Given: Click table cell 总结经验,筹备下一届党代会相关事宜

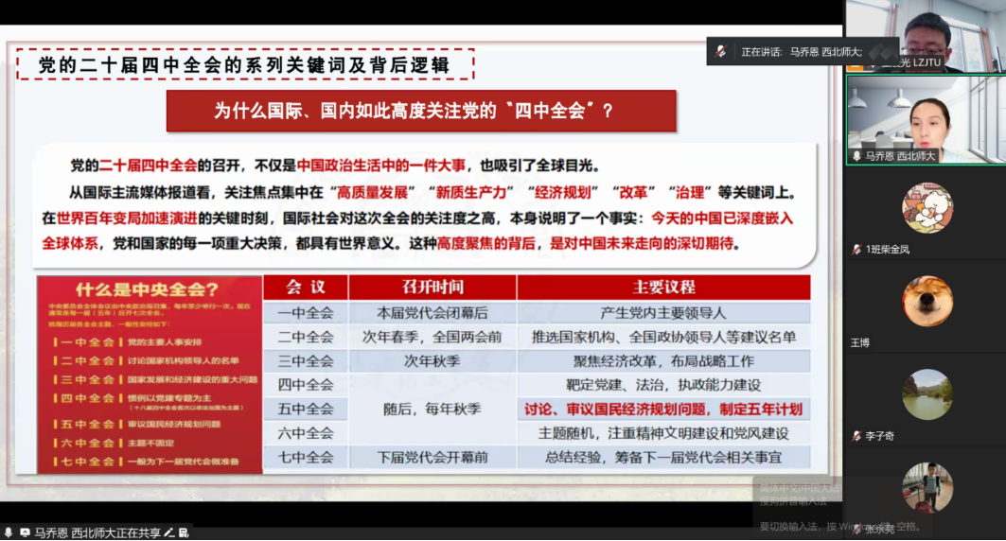Looking at the screenshot, I should click(x=663, y=458).
